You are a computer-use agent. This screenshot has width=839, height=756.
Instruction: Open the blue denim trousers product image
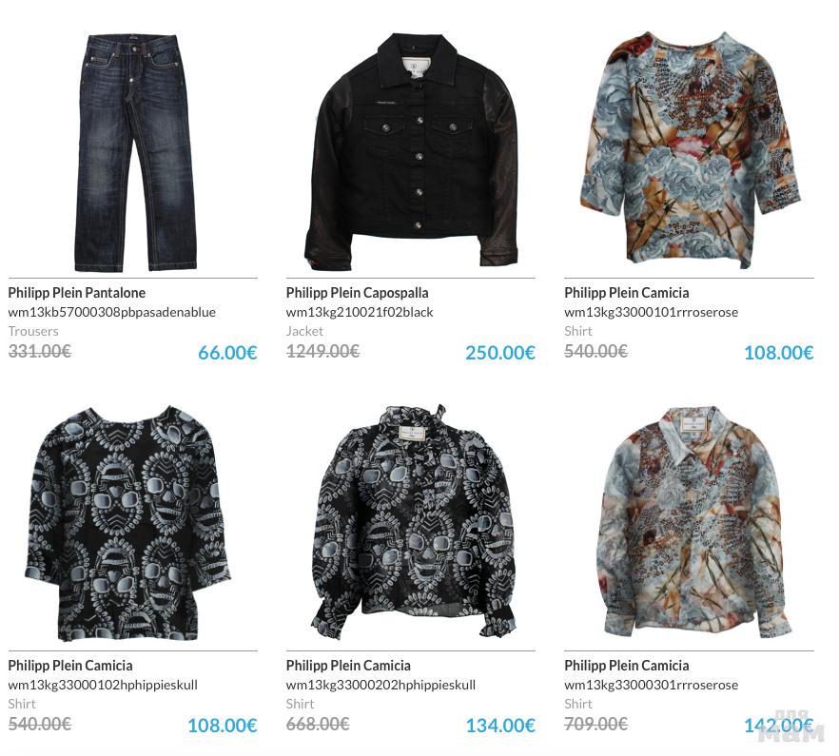coord(136,152)
